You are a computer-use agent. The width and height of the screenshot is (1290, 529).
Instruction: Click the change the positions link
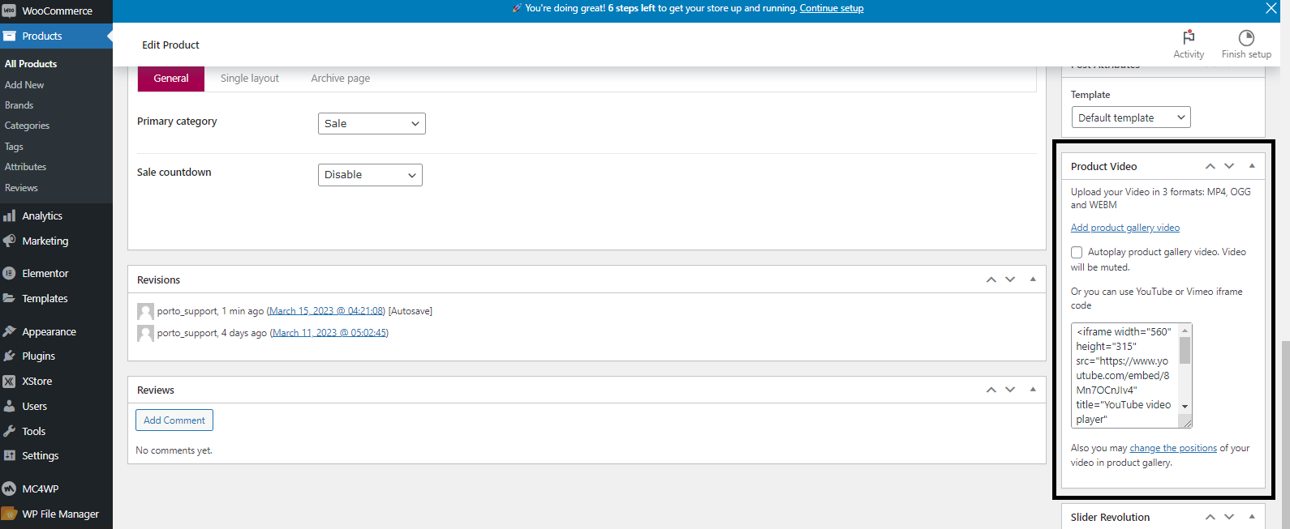(x=1173, y=448)
